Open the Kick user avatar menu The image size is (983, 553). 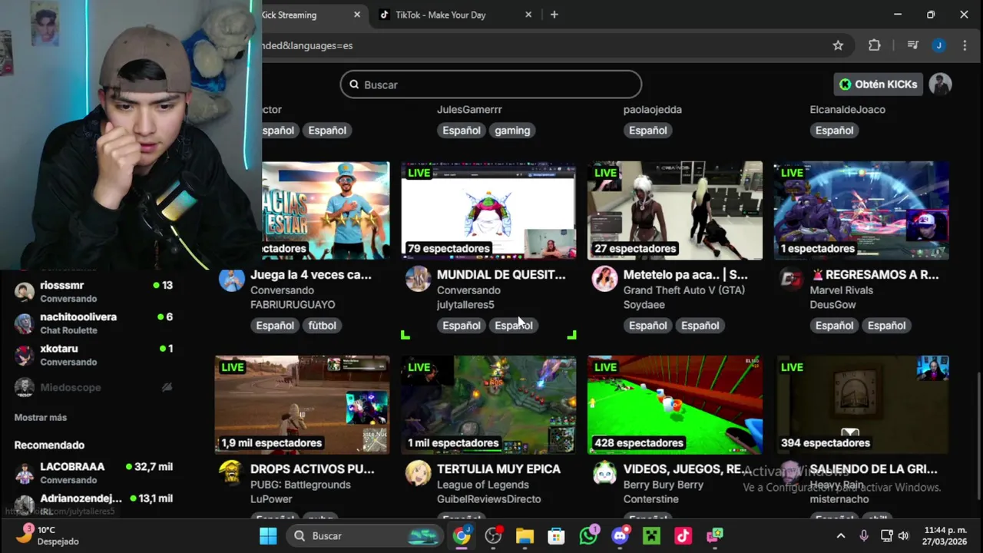coord(940,84)
